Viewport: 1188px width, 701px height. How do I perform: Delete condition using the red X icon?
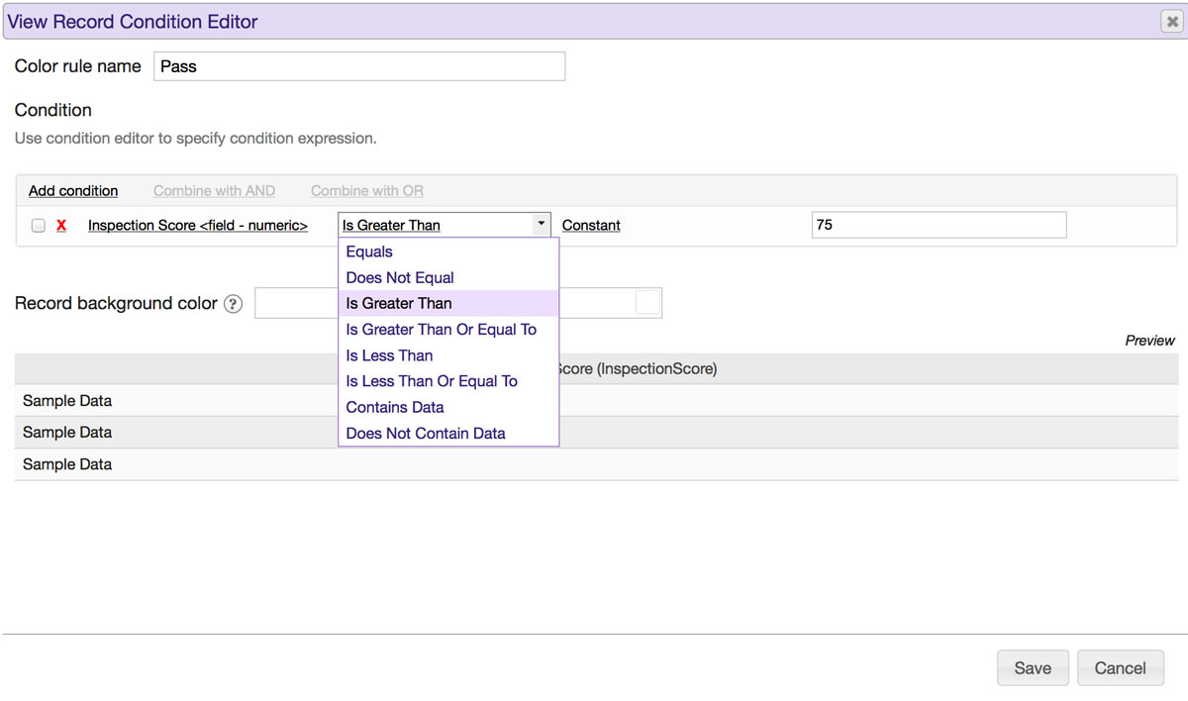61,226
